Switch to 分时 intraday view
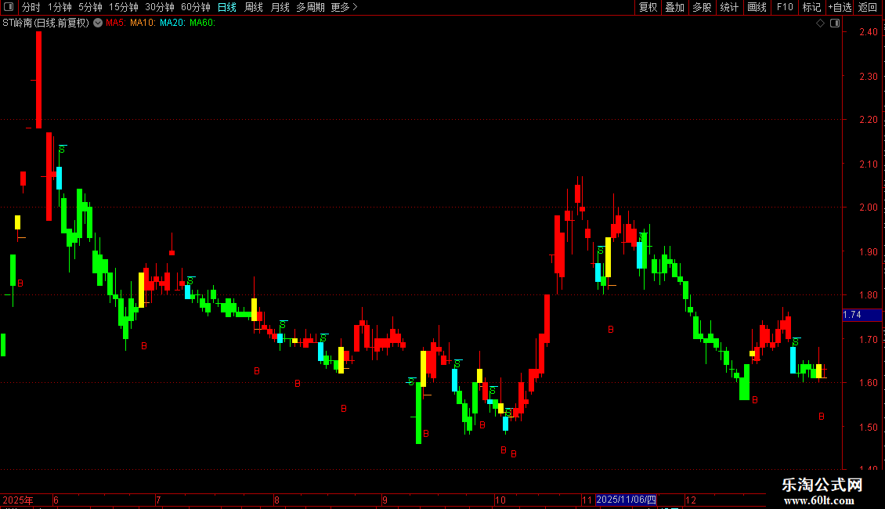885x509 pixels. [31, 7]
